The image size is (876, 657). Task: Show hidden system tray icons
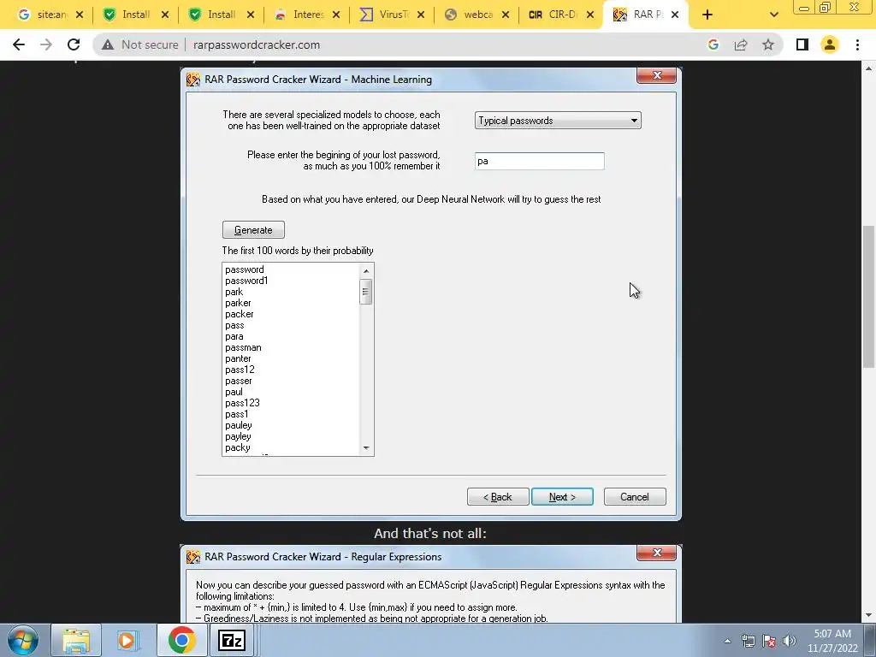(727, 641)
